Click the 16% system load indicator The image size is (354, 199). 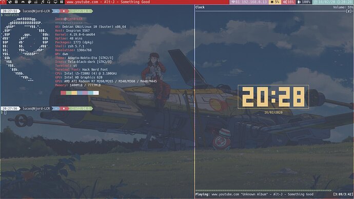tap(288, 2)
